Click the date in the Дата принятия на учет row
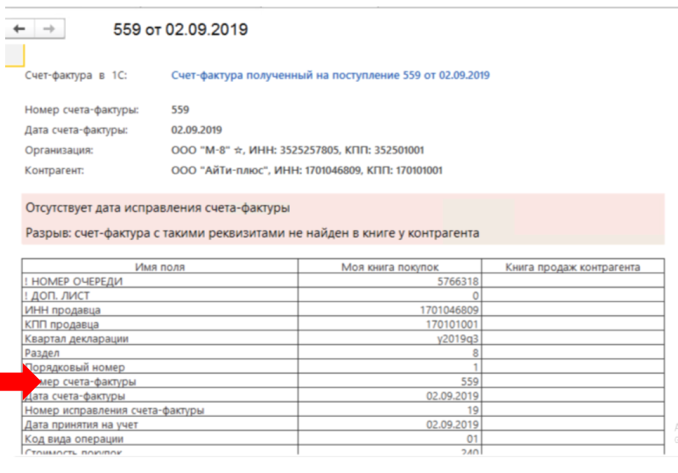Screen dimensions: 678x473 coord(452,424)
